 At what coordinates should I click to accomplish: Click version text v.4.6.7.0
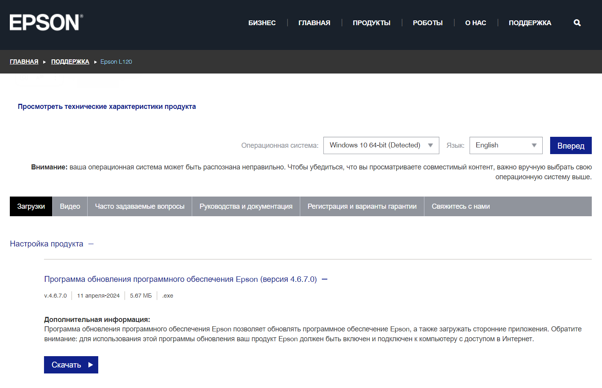pyautogui.click(x=55, y=296)
